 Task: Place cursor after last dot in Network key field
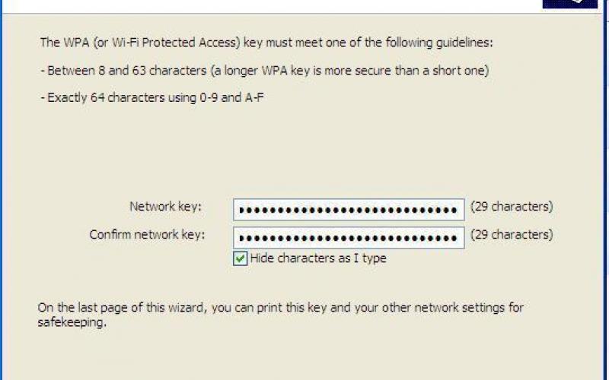tap(458, 209)
